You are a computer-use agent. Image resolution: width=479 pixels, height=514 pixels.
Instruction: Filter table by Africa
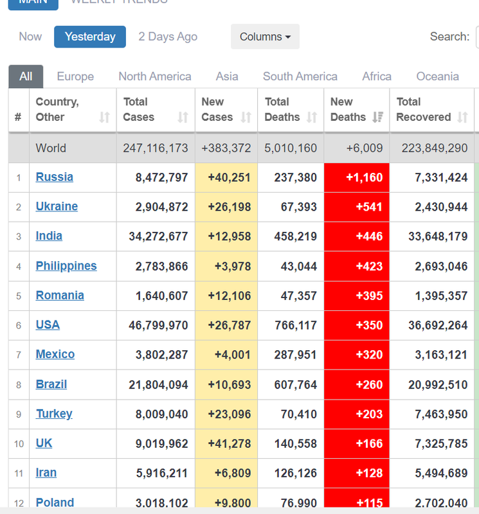point(377,76)
